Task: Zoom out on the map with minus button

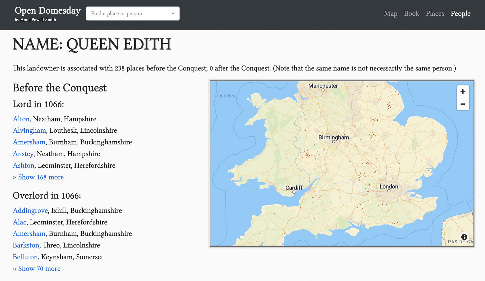Action: [x=463, y=104]
